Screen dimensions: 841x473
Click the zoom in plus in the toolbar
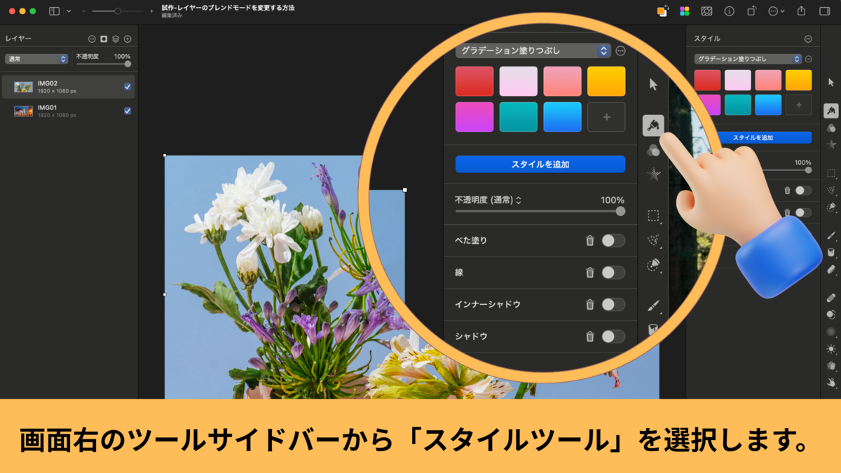[x=151, y=11]
